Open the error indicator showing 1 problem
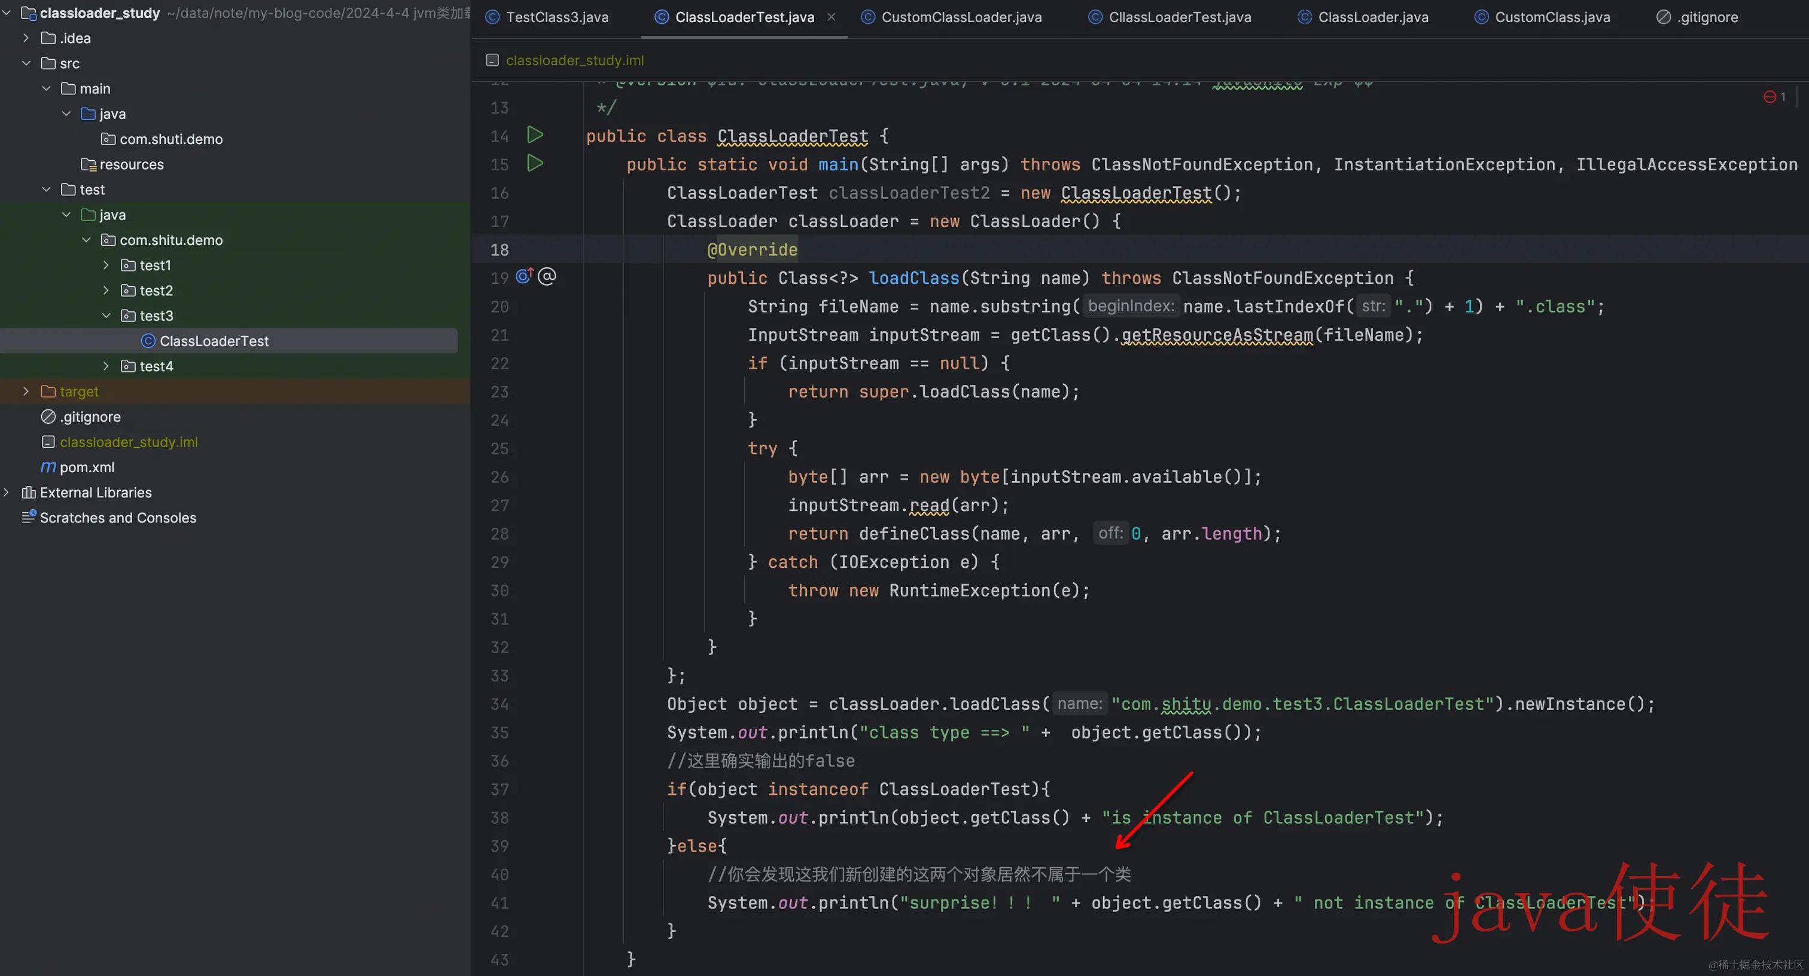 click(x=1774, y=97)
